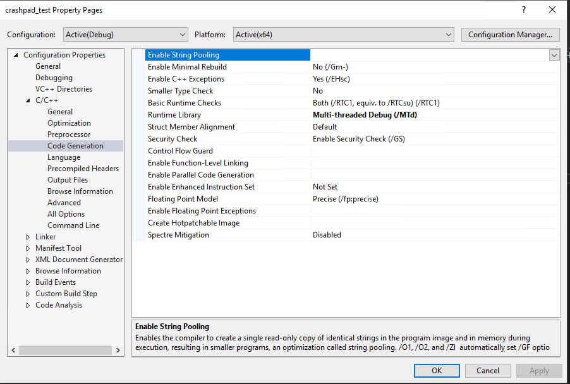Screen dimensions: 570x384
Task: Expand the Build Events node
Action: (x=28, y=282)
